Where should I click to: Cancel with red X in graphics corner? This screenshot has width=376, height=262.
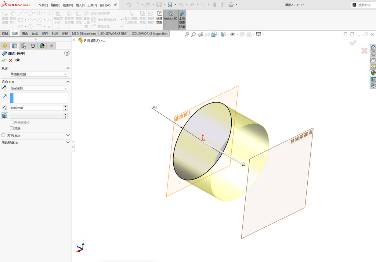point(364,51)
